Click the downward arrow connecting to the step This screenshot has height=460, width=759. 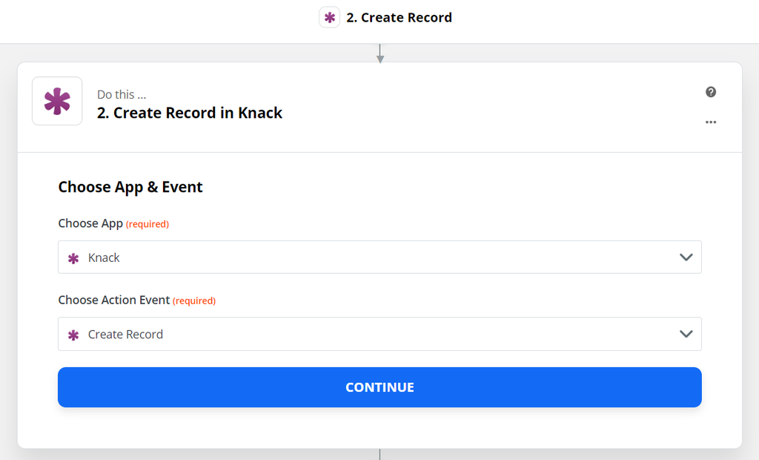click(x=380, y=53)
